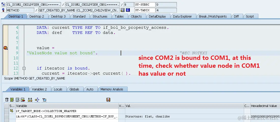Click the line number field showing 8
Screen dimensions: 280x122
coord(129,5)
